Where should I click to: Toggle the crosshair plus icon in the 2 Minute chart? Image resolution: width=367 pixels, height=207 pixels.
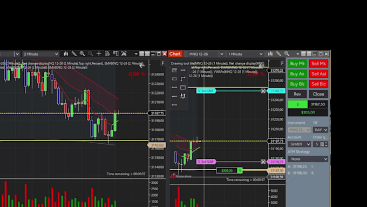[99, 54]
